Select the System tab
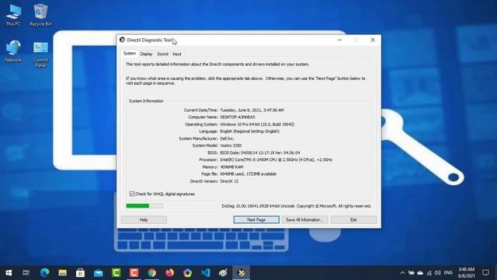The image size is (497, 280). click(x=130, y=54)
